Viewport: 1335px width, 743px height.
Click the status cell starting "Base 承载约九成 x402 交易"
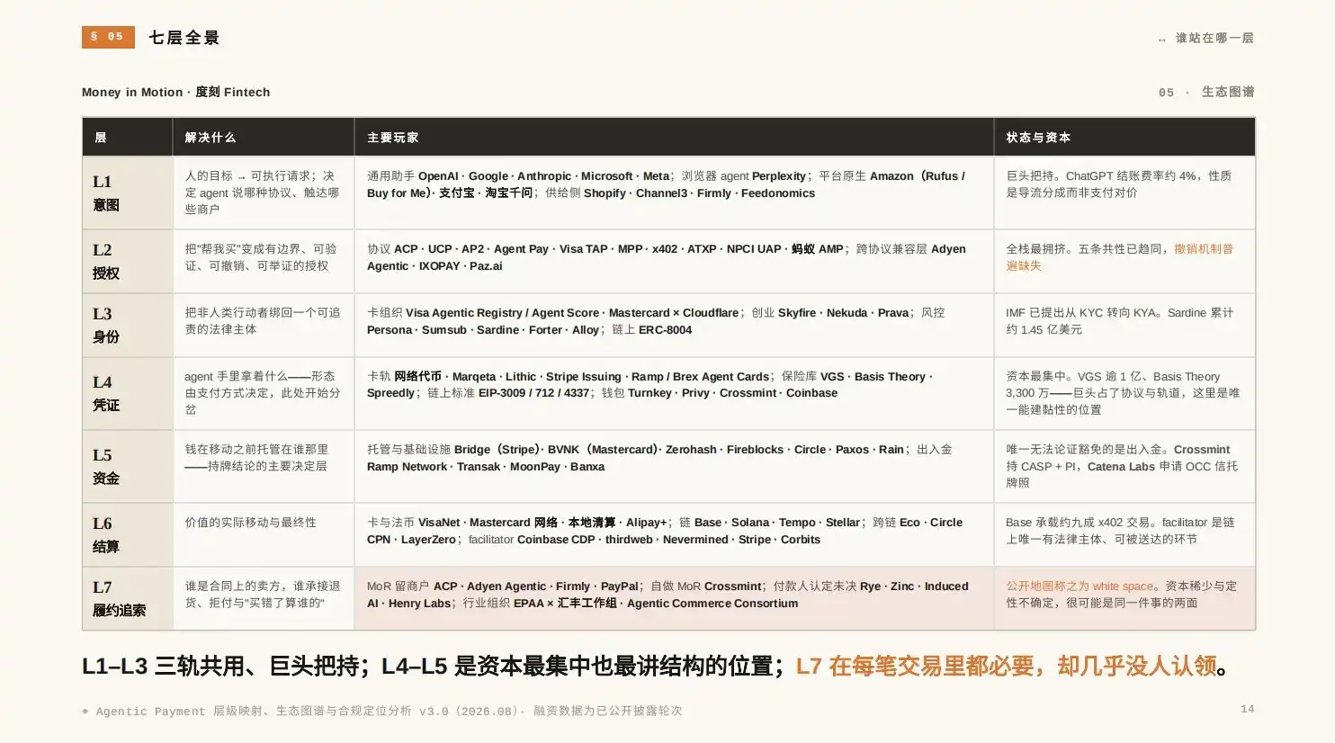1124,534
